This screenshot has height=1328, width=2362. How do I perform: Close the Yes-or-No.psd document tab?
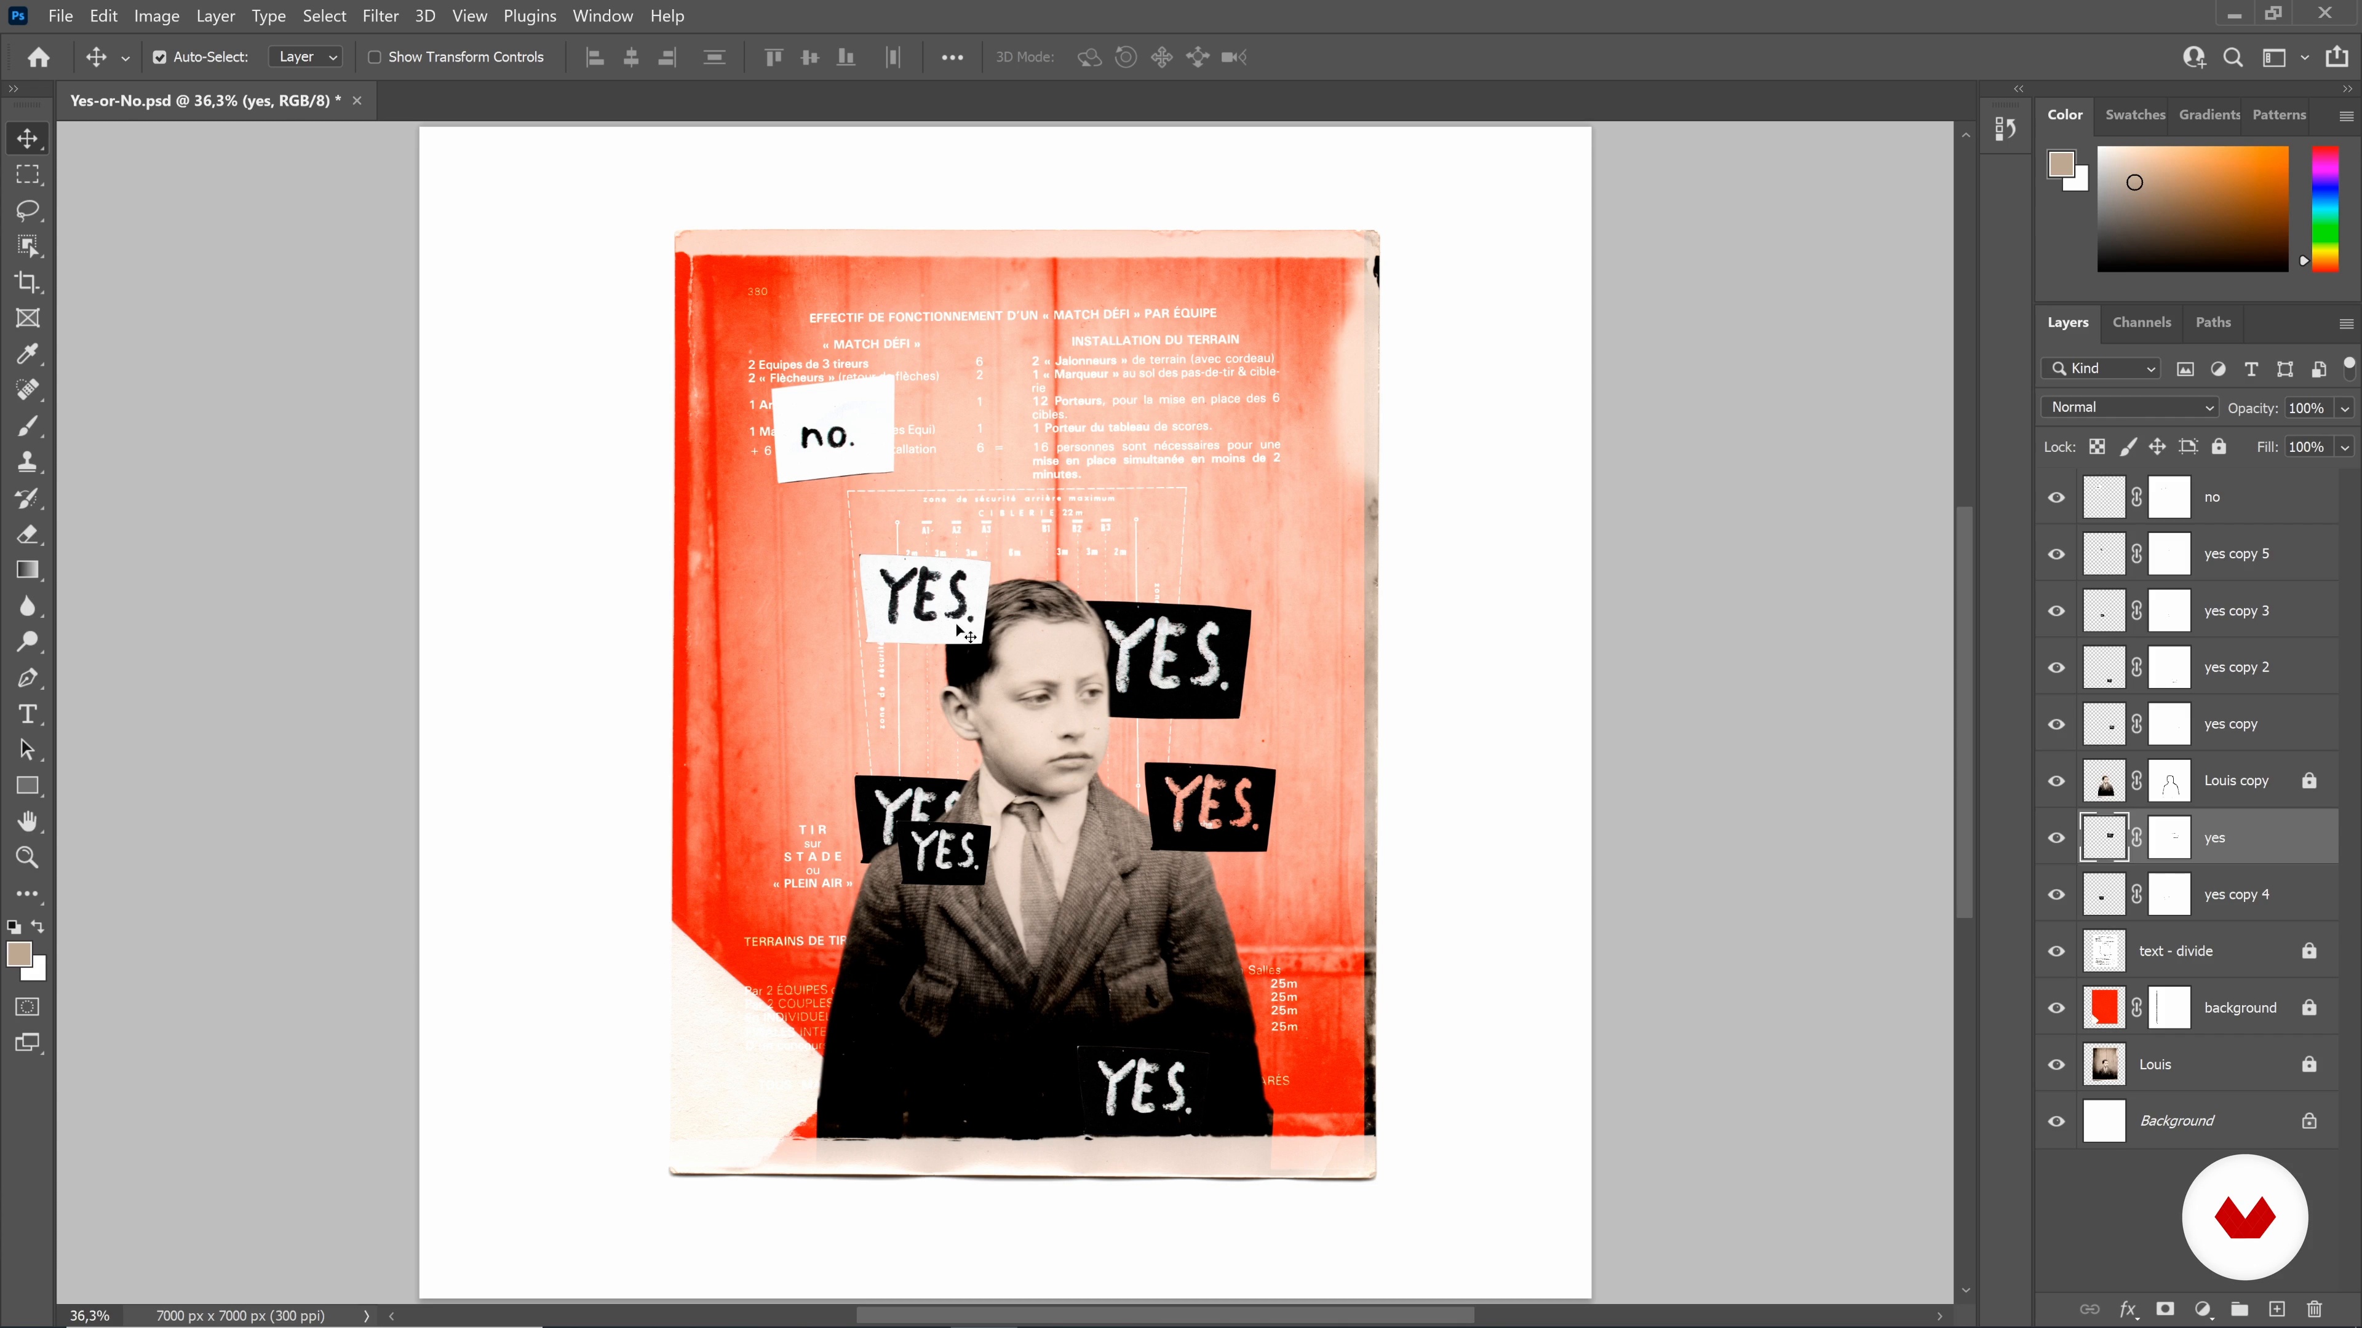[357, 101]
